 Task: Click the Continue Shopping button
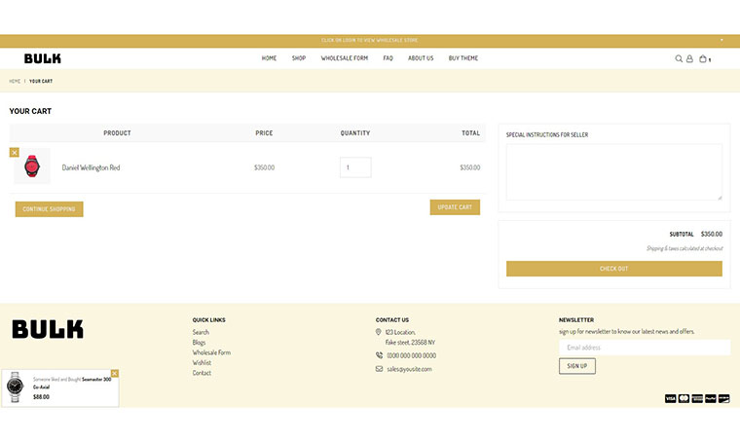click(49, 209)
